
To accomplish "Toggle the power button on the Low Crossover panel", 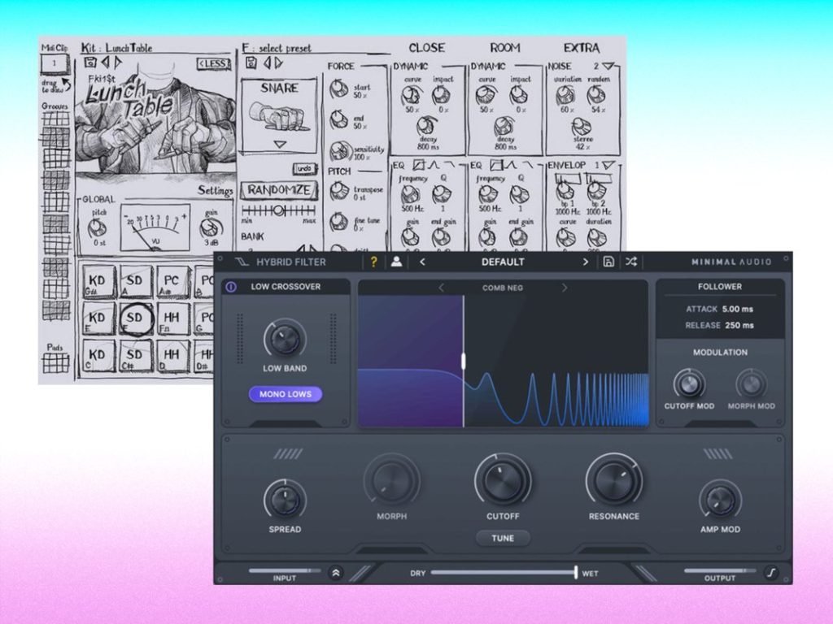I will pos(230,286).
